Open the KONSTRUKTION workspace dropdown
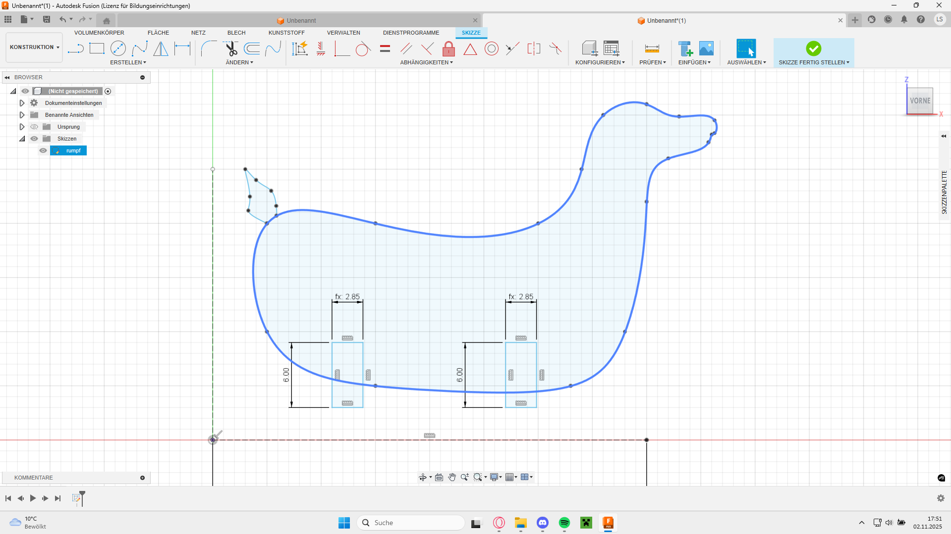The height and width of the screenshot is (534, 951). 34,47
